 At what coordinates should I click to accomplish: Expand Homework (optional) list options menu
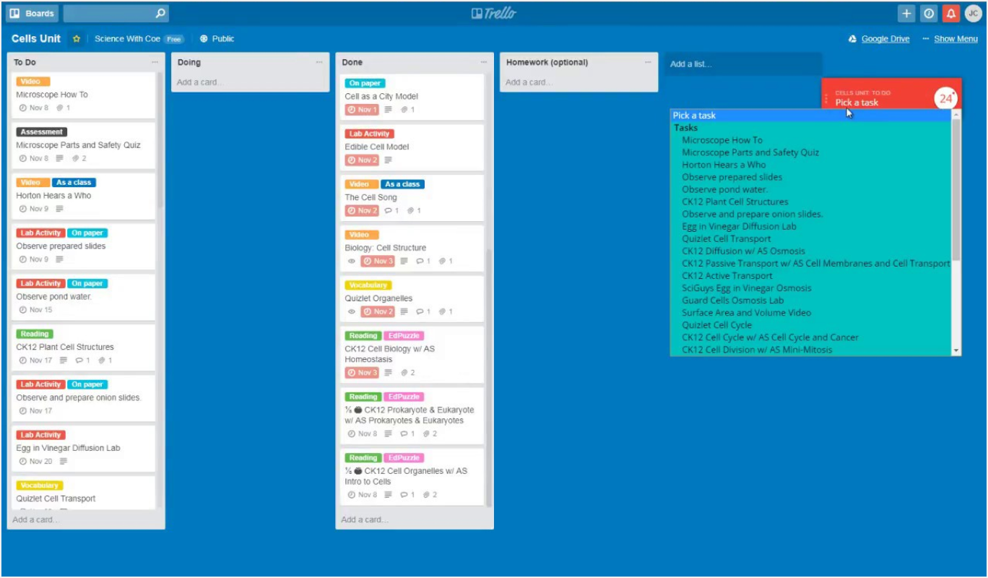coord(648,62)
